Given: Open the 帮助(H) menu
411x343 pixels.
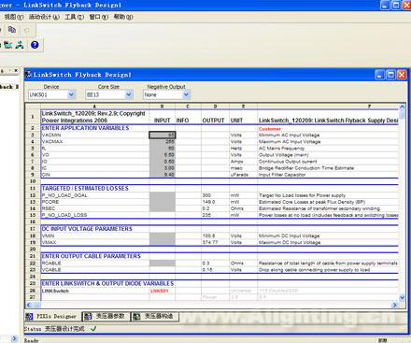Looking at the screenshot, I should [123, 17].
